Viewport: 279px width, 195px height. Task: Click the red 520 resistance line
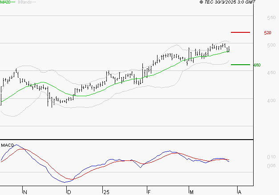click(240, 32)
